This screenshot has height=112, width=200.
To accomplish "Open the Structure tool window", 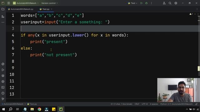I will pyautogui.click(x=3, y=16).
